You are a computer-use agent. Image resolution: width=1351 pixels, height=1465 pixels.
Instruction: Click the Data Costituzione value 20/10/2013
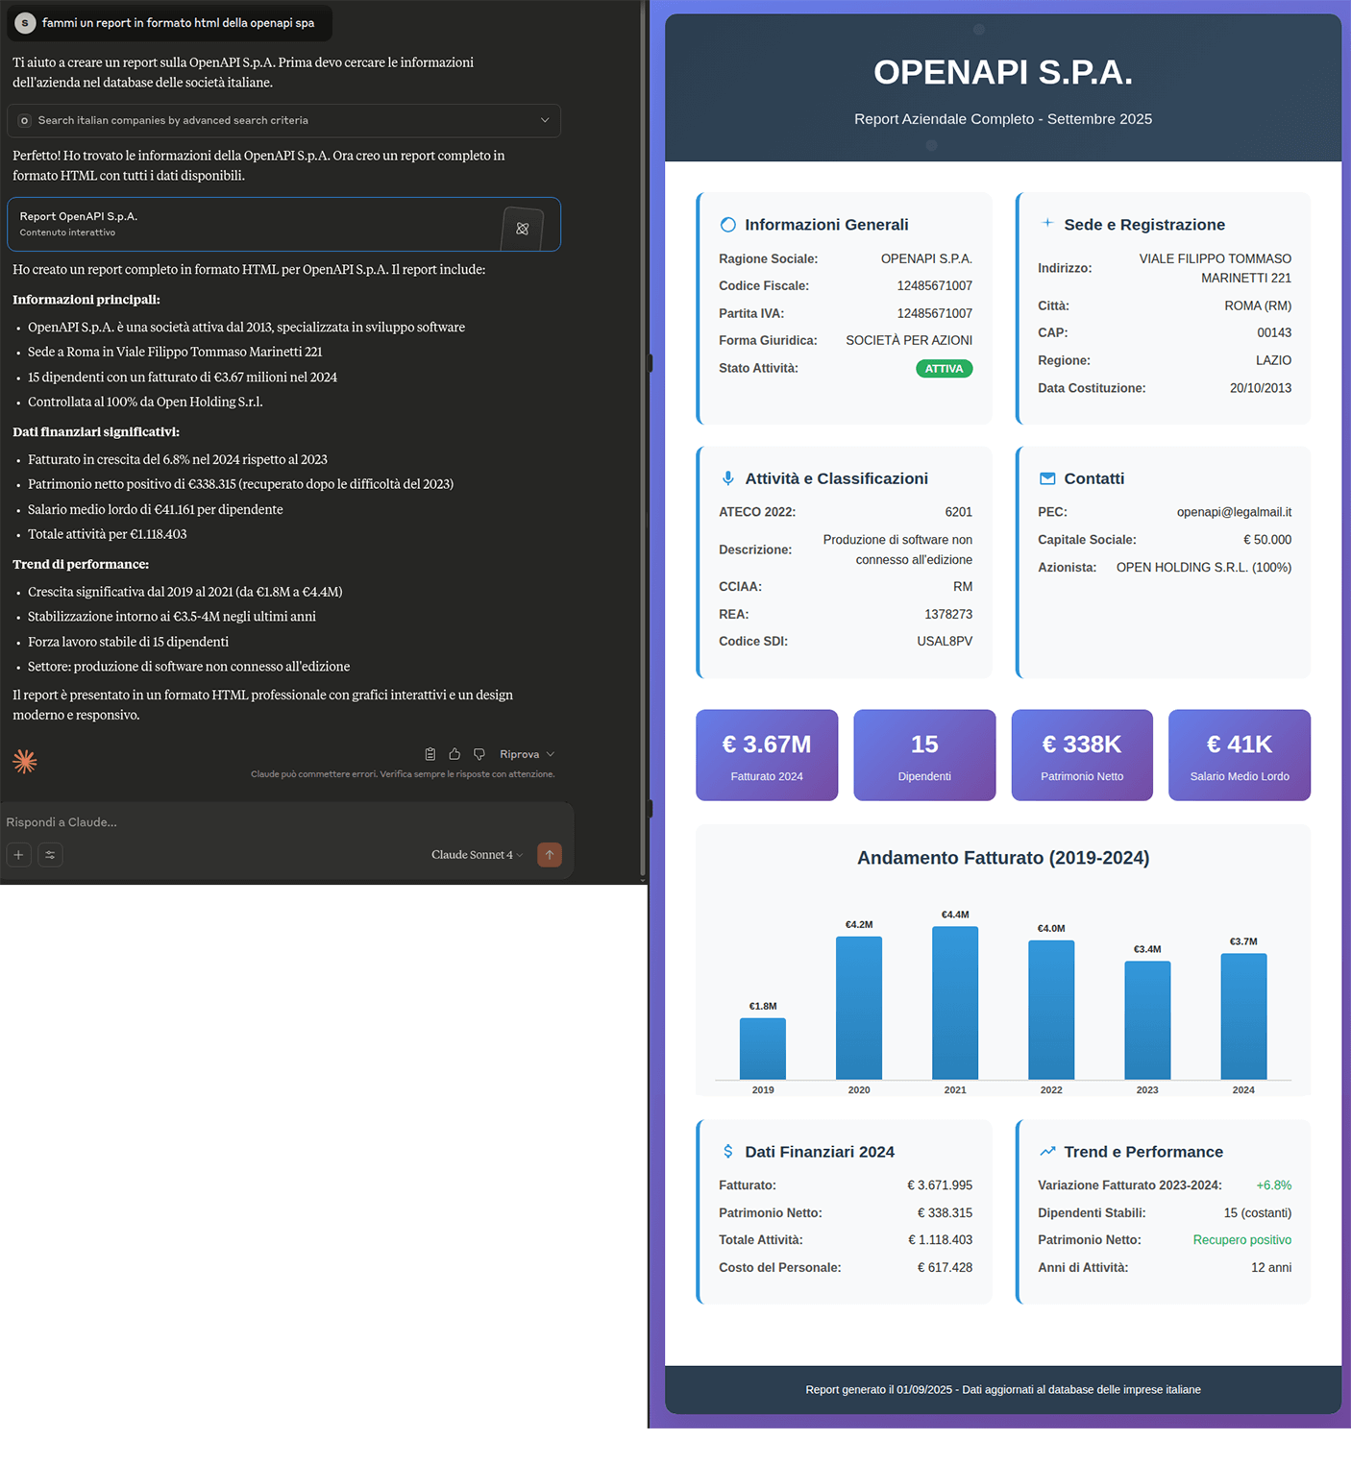1260,388
